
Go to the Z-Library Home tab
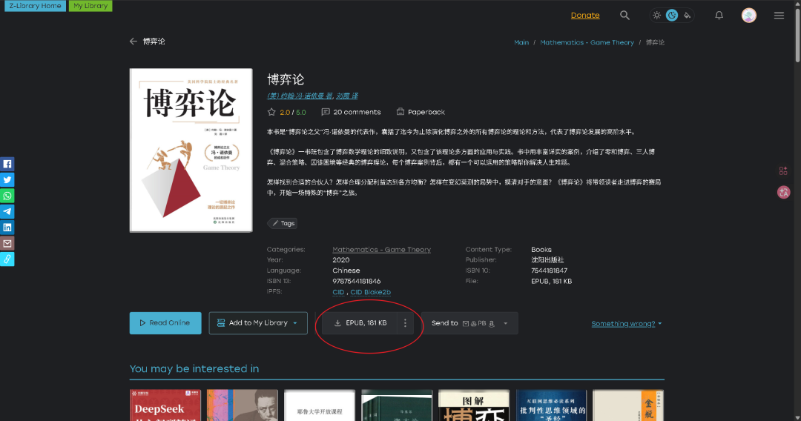(x=35, y=6)
